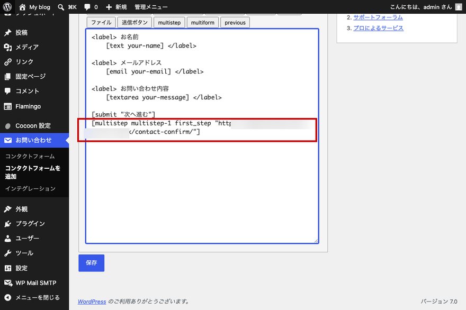Click the ⌘K search shortcut label
The height and width of the screenshot is (310, 466).
72,7
